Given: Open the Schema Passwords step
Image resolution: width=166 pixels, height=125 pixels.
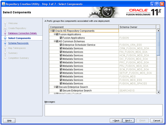Looking at the screenshot, I should pos(19,43).
